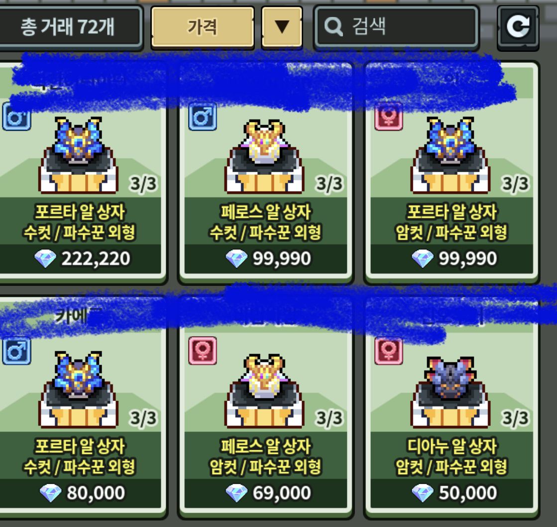
Task: Click the female symbol on 포르타 99,990 card
Action: (x=389, y=116)
